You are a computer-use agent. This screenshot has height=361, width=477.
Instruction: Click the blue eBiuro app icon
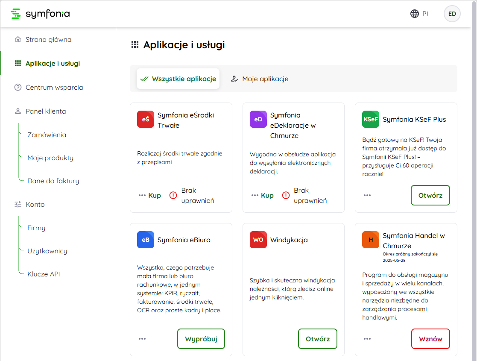coord(146,240)
